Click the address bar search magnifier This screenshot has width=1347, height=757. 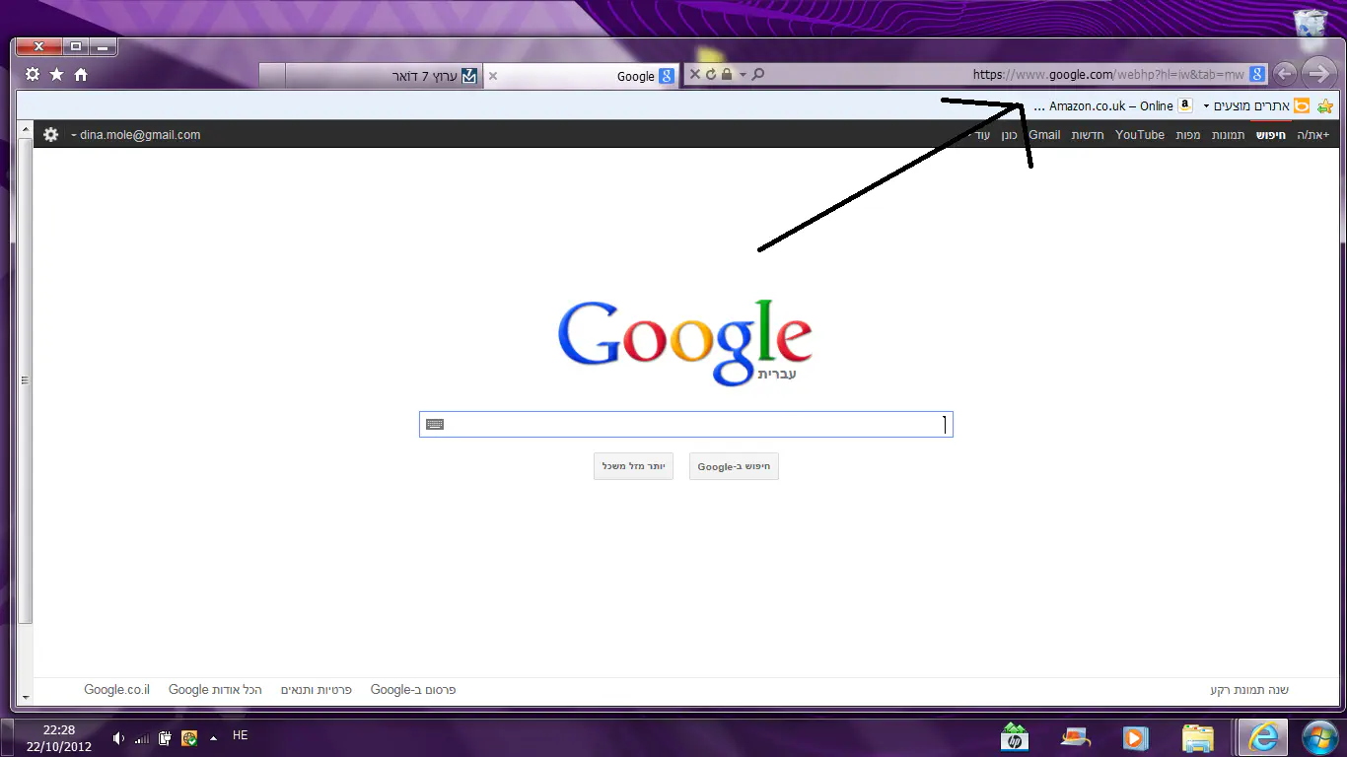758,75
